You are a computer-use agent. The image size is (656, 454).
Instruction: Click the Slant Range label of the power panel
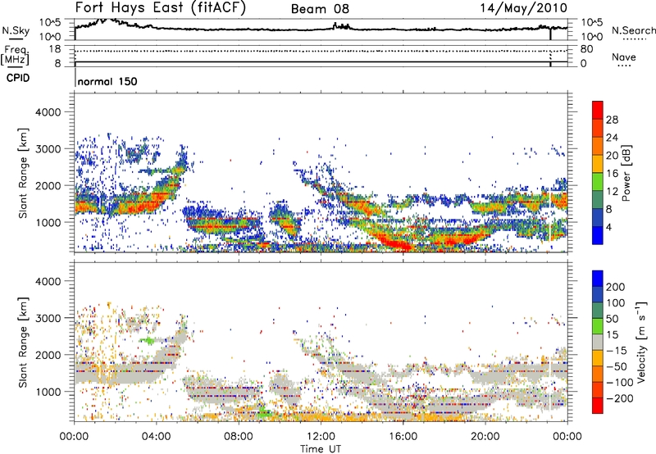[23, 173]
